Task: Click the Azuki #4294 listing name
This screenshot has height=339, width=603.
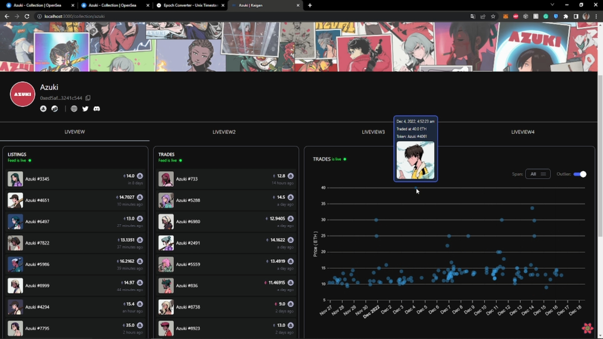Action: (x=37, y=307)
